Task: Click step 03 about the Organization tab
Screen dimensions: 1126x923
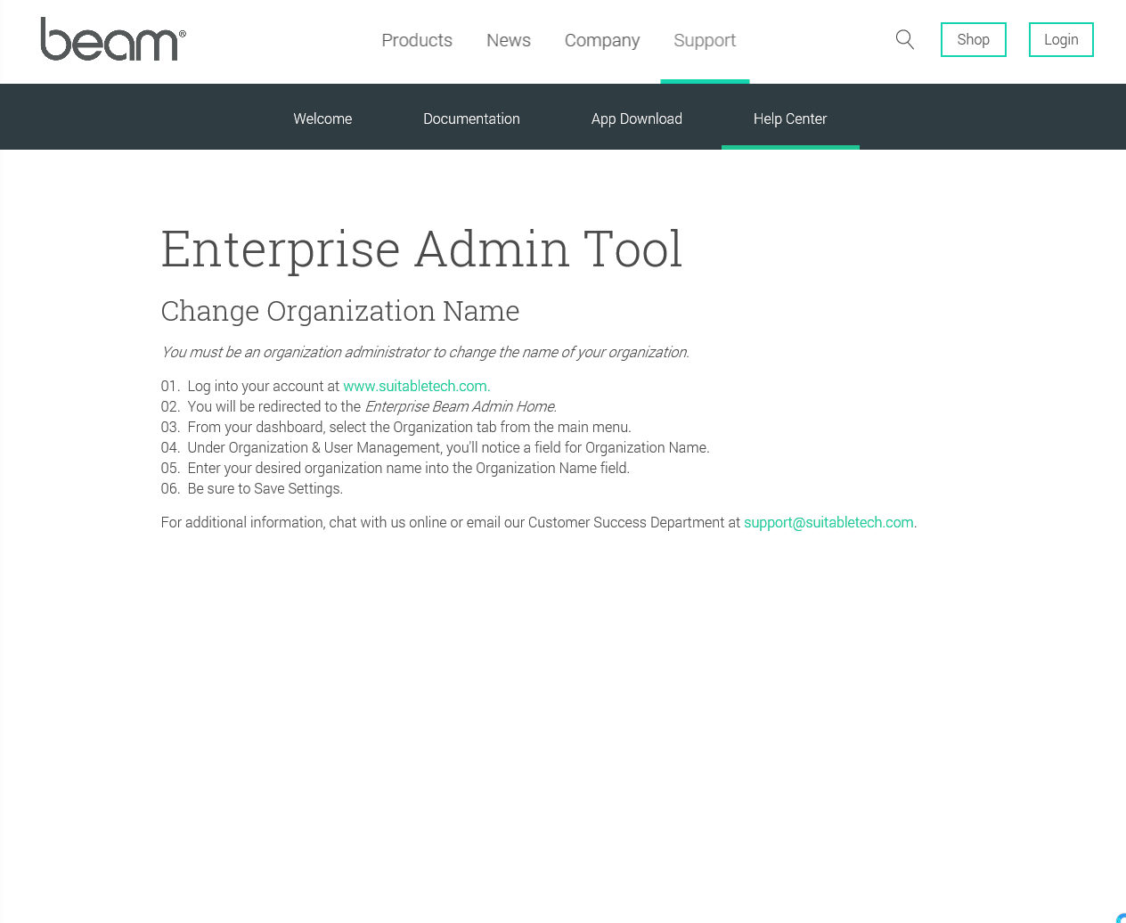Action: 396,427
